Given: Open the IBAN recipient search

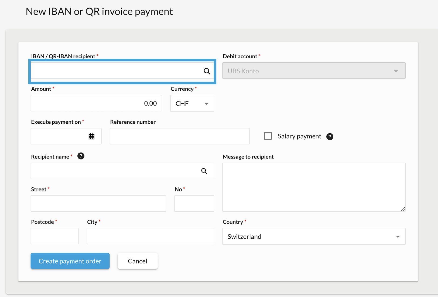Looking at the screenshot, I should pyautogui.click(x=207, y=71).
